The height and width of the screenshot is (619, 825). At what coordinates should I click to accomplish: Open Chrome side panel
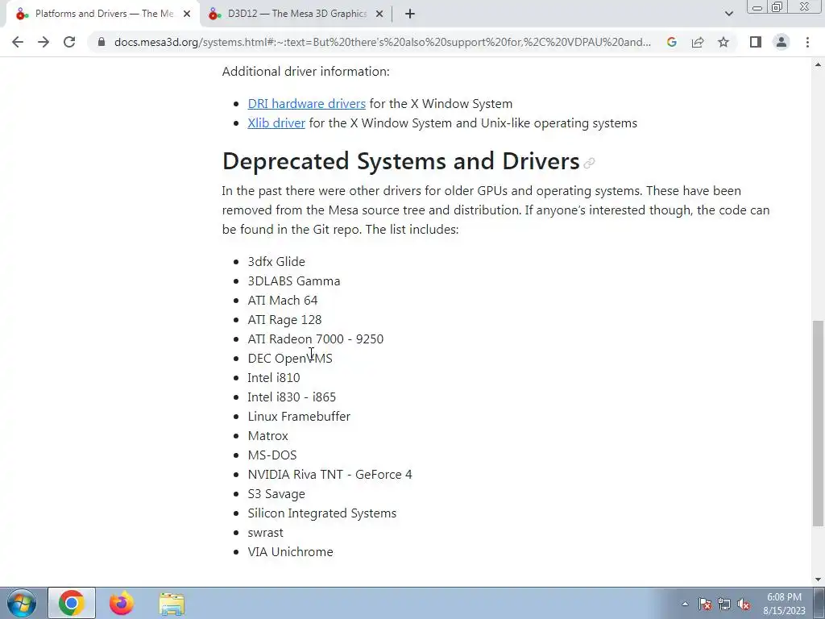point(756,42)
